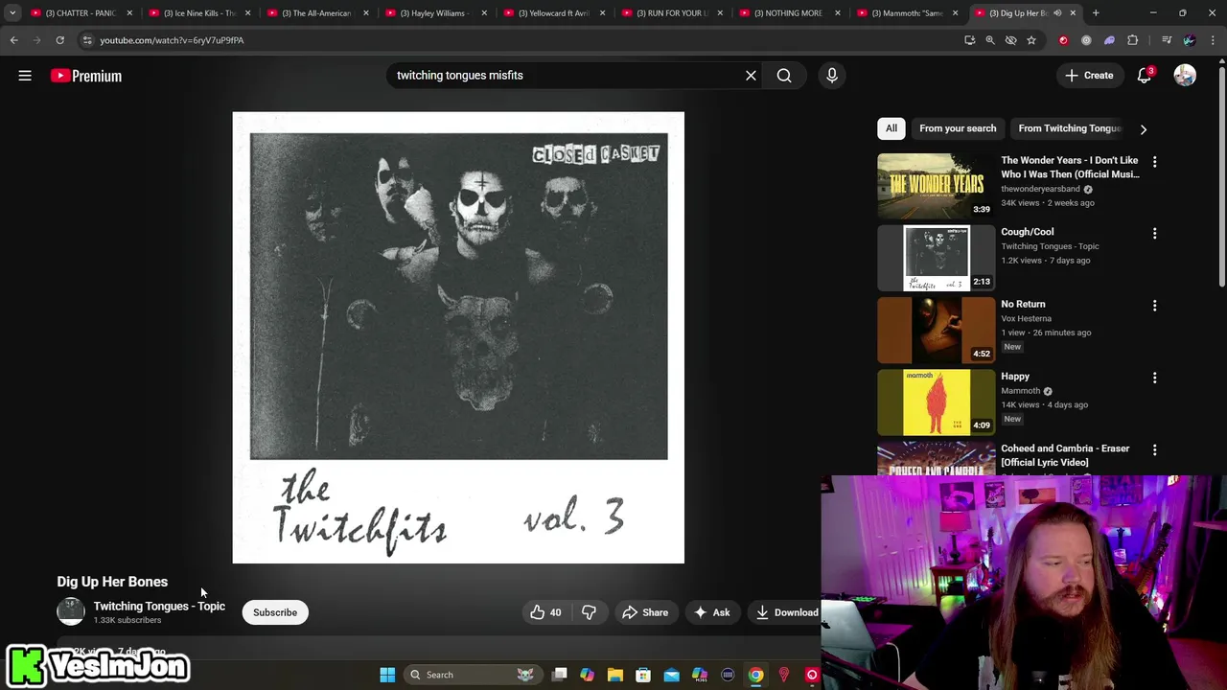Click the crossed-out eye icon in the address bar
Image resolution: width=1227 pixels, height=690 pixels.
tap(1010, 40)
